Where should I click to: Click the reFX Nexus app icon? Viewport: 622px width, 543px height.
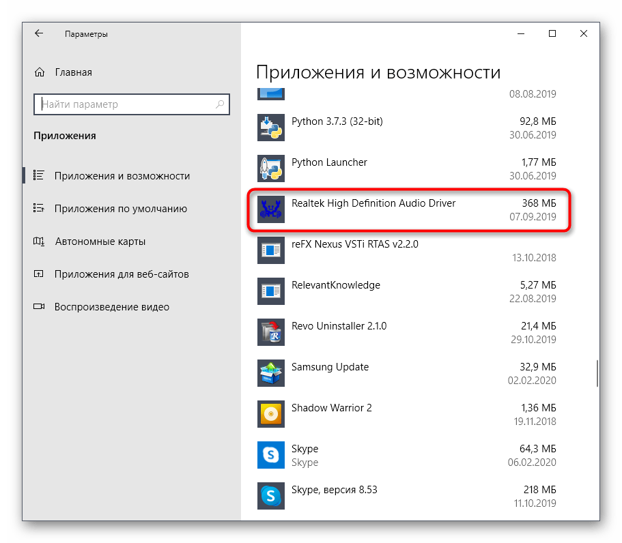(271, 250)
